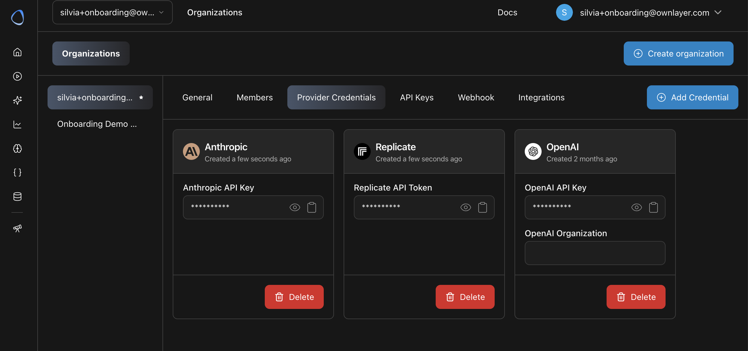
Task: Delete the Anthropic credential
Action: coord(294,297)
